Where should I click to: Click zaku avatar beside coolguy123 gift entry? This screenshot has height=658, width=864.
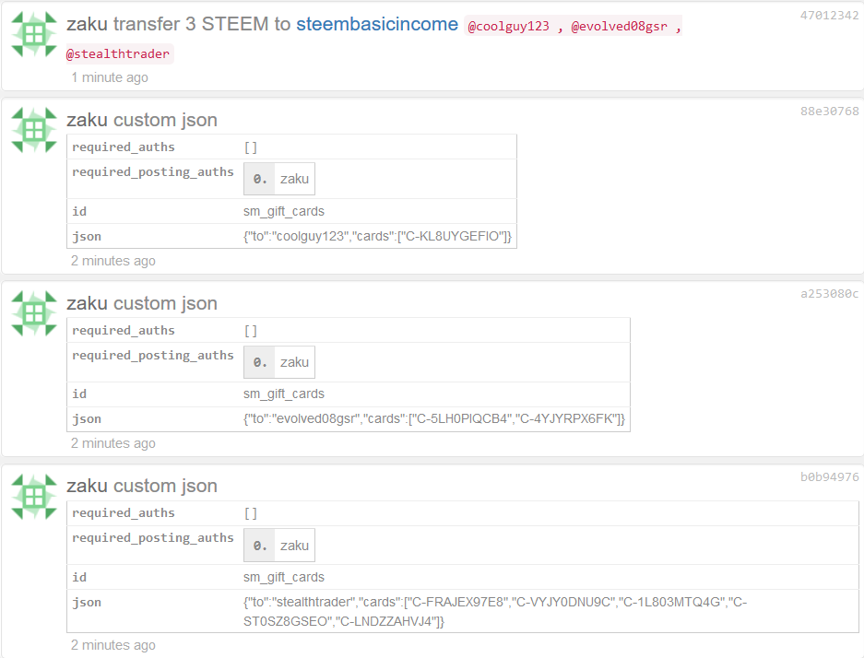pyautogui.click(x=34, y=130)
